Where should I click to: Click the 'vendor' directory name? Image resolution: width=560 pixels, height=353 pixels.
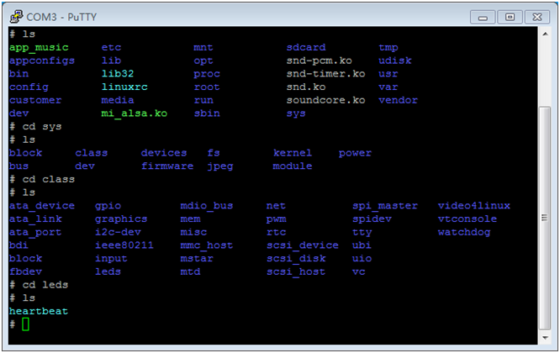pos(399,100)
